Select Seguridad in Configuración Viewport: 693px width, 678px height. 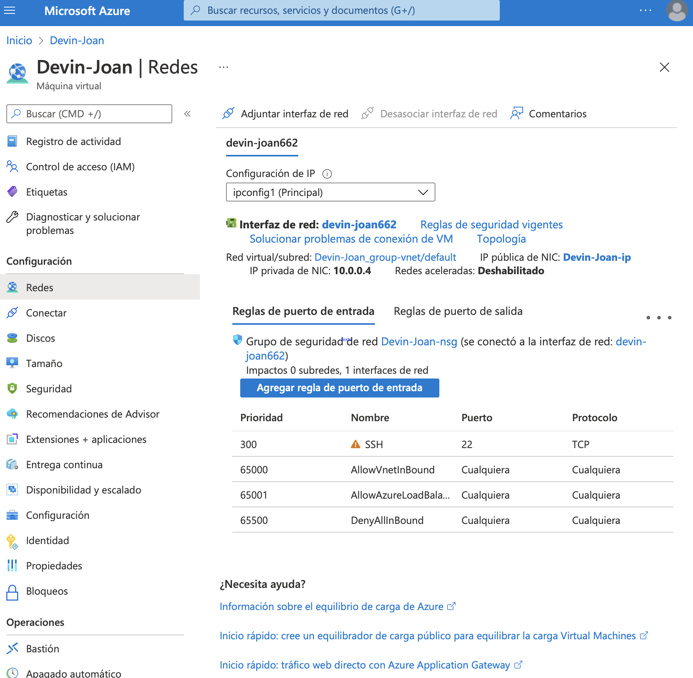[49, 388]
